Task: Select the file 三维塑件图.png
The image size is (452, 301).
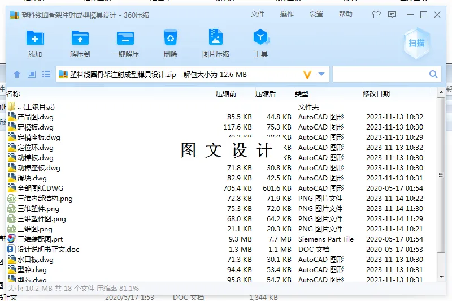Action: pyautogui.click(x=42, y=219)
